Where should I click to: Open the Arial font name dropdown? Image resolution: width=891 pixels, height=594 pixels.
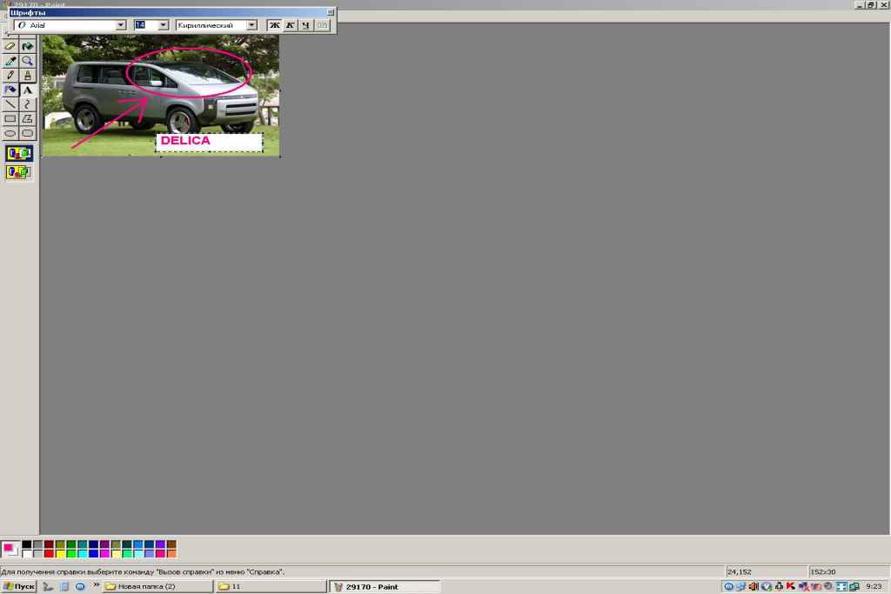[121, 25]
